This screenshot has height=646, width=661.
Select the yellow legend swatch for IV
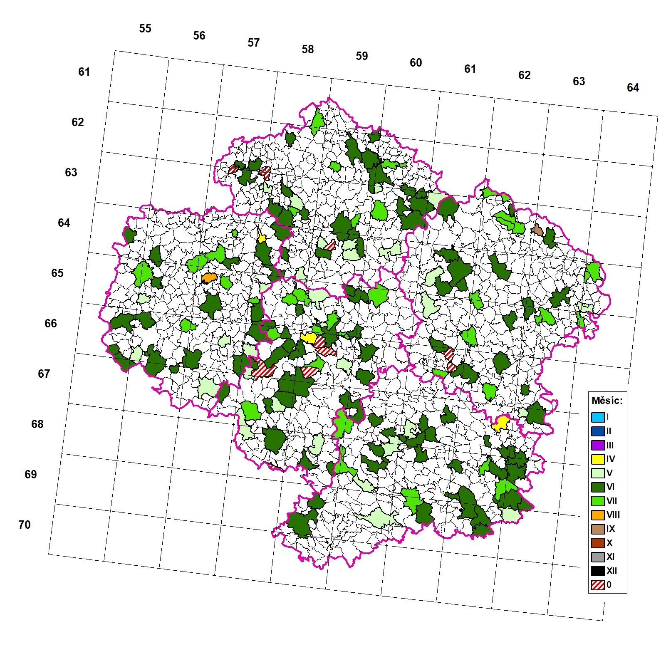point(598,459)
